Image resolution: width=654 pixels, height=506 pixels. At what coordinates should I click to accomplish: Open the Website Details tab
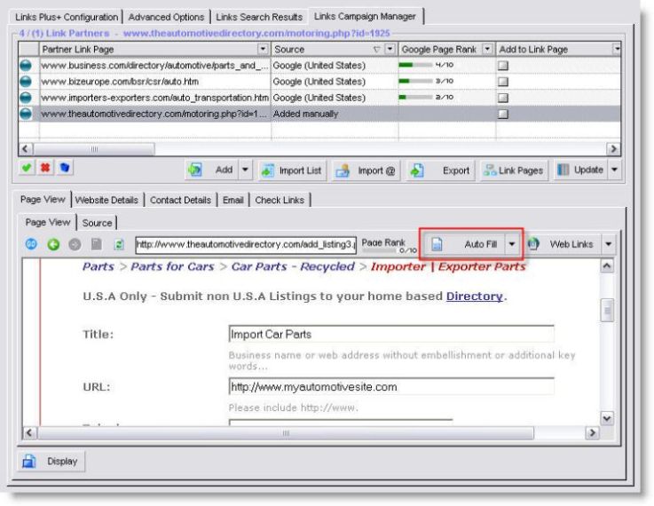pos(106,201)
